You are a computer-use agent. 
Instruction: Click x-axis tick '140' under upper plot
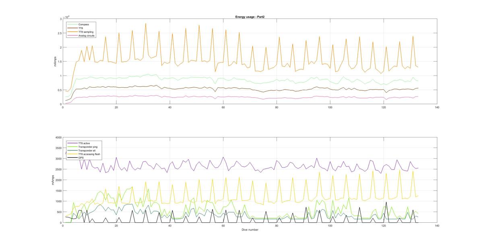[437, 107]
